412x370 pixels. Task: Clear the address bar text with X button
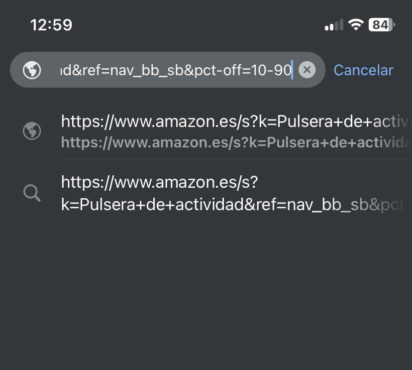tap(307, 70)
